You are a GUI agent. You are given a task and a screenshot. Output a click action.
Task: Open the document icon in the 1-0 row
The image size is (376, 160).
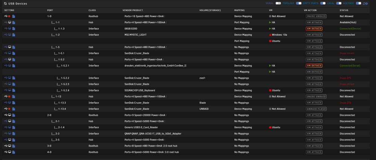tap(14, 16)
